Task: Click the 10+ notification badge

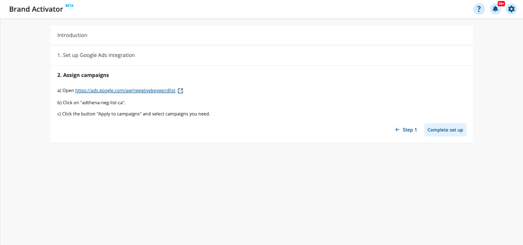Action: click(501, 4)
